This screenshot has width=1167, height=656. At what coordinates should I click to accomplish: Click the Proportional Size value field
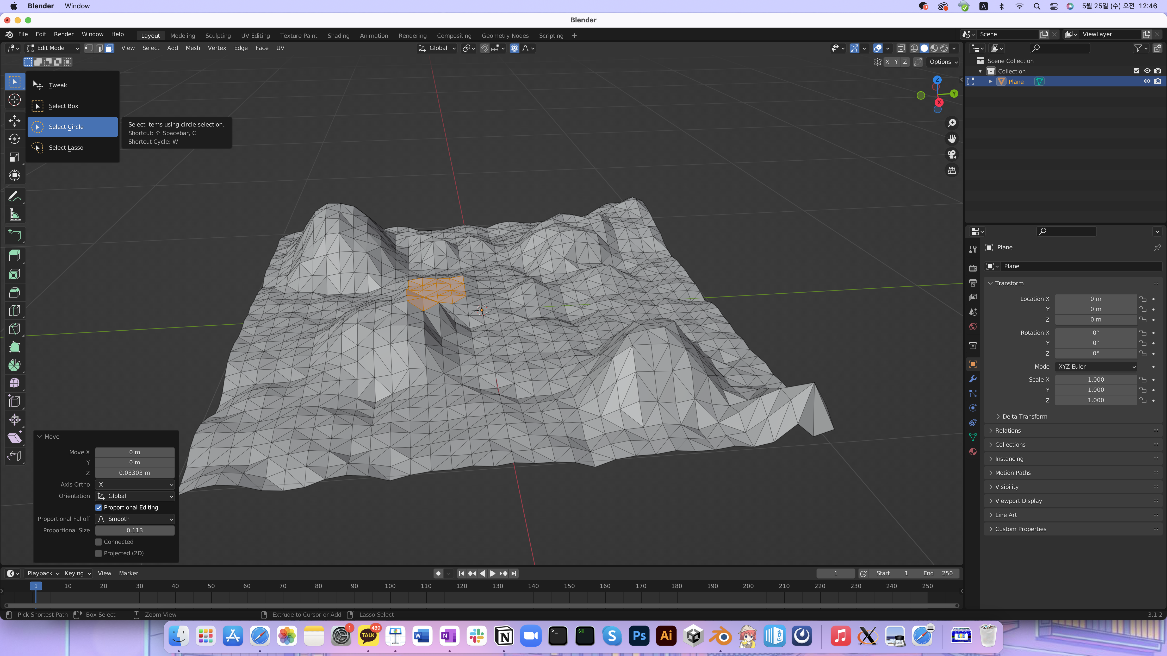[x=135, y=530]
